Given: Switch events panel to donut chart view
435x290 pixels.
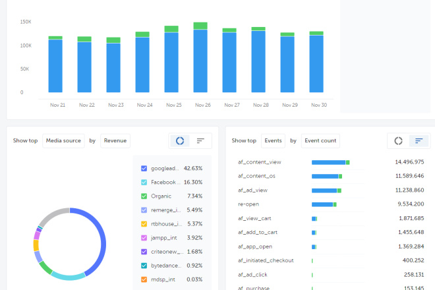Looking at the screenshot, I should 398,140.
